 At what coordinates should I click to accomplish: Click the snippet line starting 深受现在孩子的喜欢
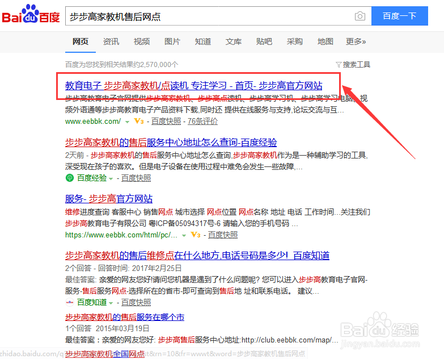coord(184,166)
